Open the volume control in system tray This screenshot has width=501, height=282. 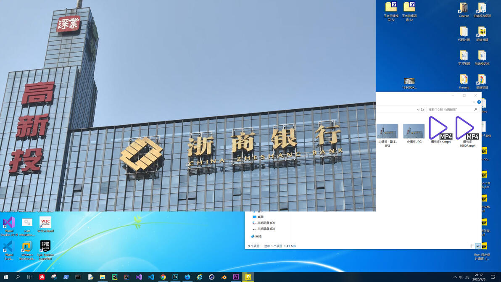coord(461,277)
